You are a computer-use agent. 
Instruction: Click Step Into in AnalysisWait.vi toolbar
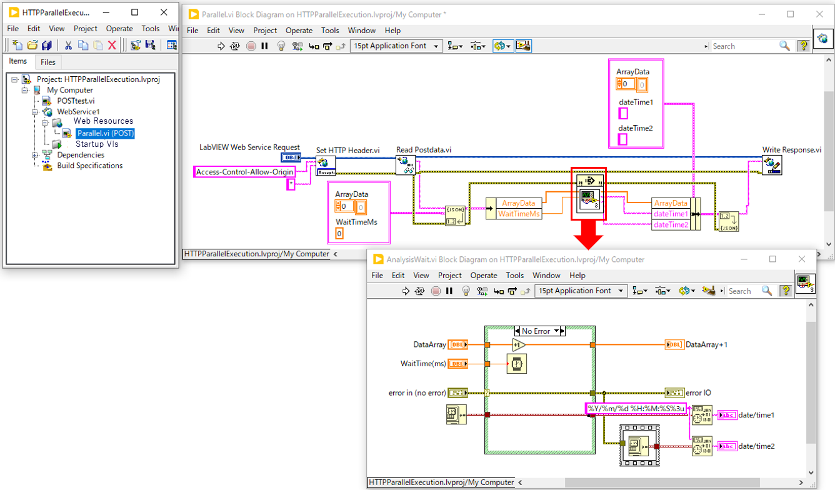tap(498, 291)
